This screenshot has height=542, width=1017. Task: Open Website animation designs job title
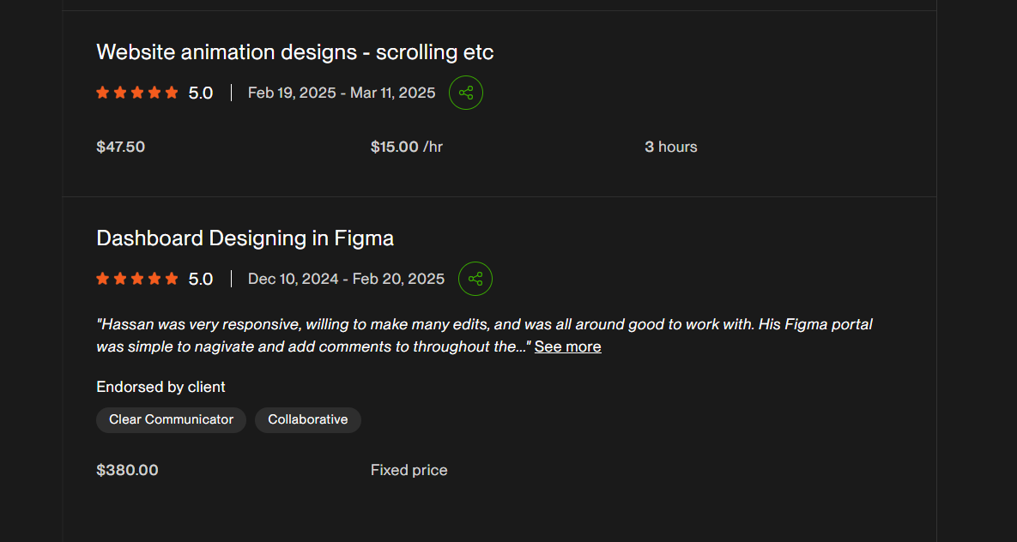tap(295, 52)
